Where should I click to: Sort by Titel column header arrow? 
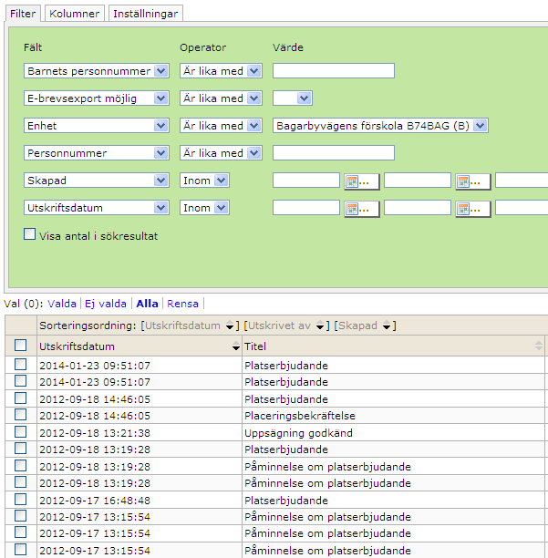538,346
